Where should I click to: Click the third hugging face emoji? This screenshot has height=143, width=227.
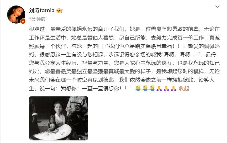tap(152, 88)
